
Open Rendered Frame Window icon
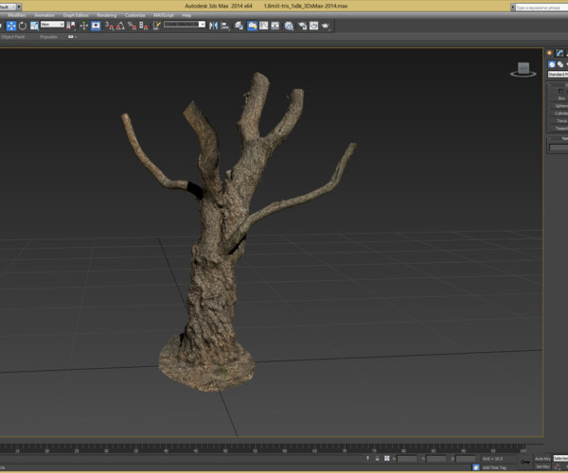tap(313, 26)
